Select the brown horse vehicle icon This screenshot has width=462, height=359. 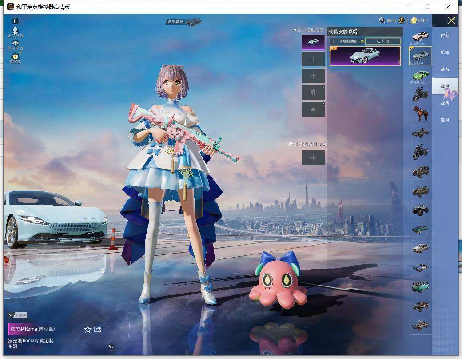click(x=420, y=113)
